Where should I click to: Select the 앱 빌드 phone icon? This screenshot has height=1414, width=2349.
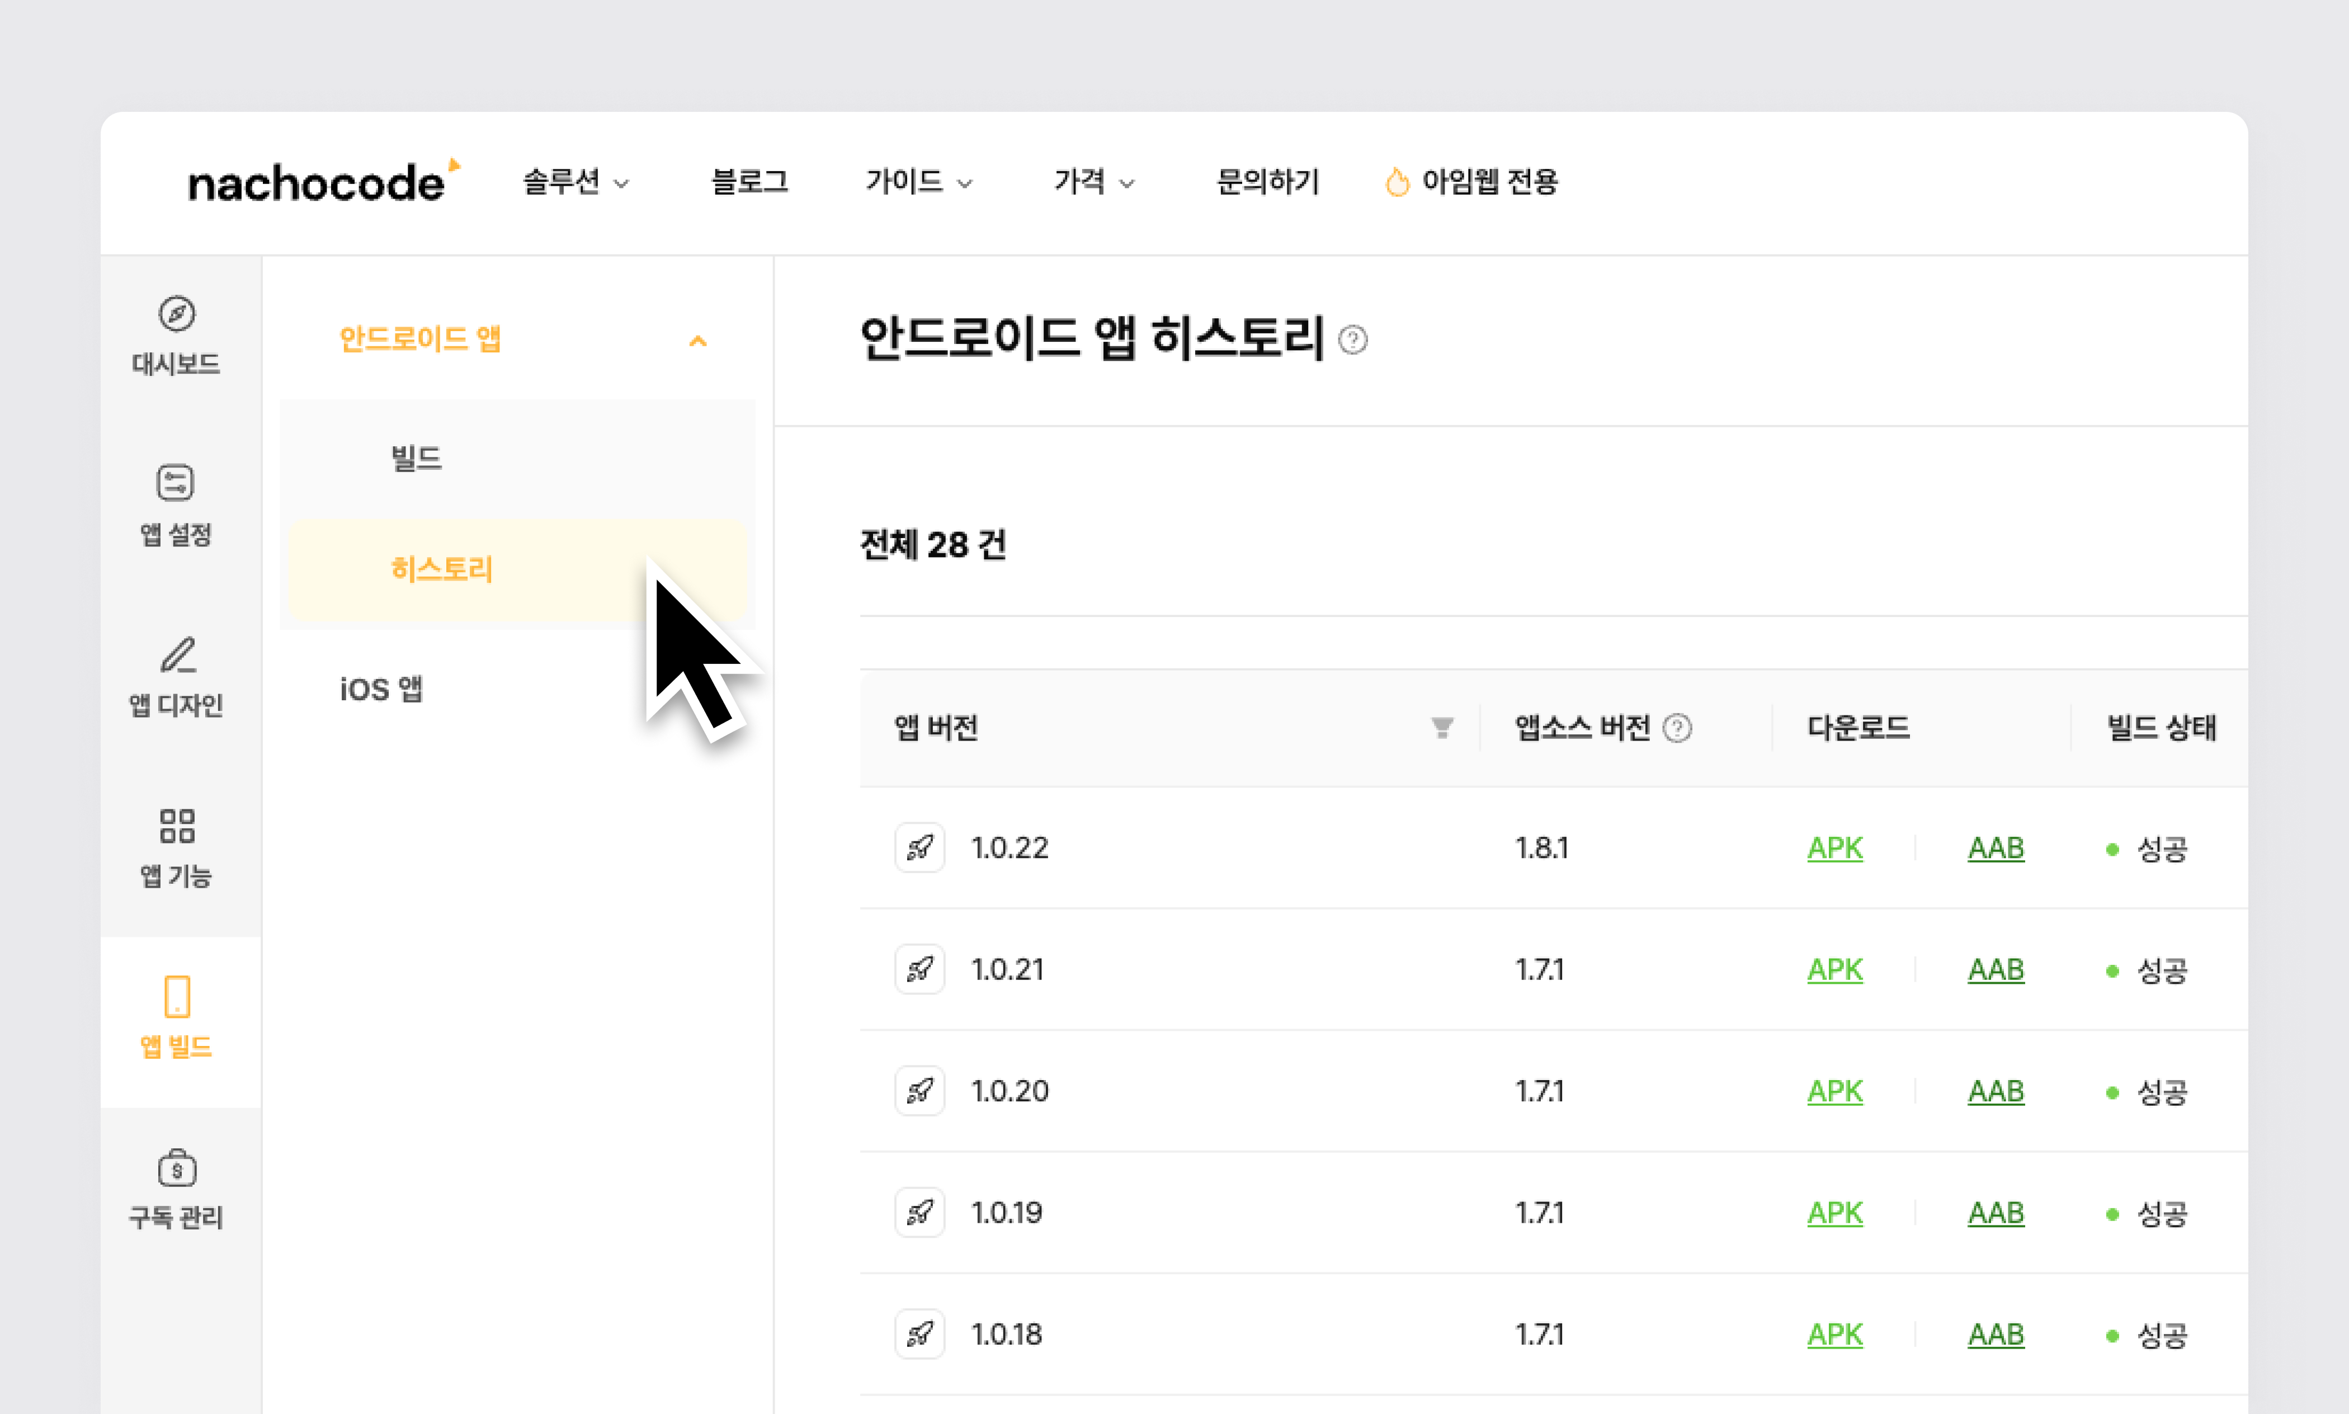[x=177, y=997]
